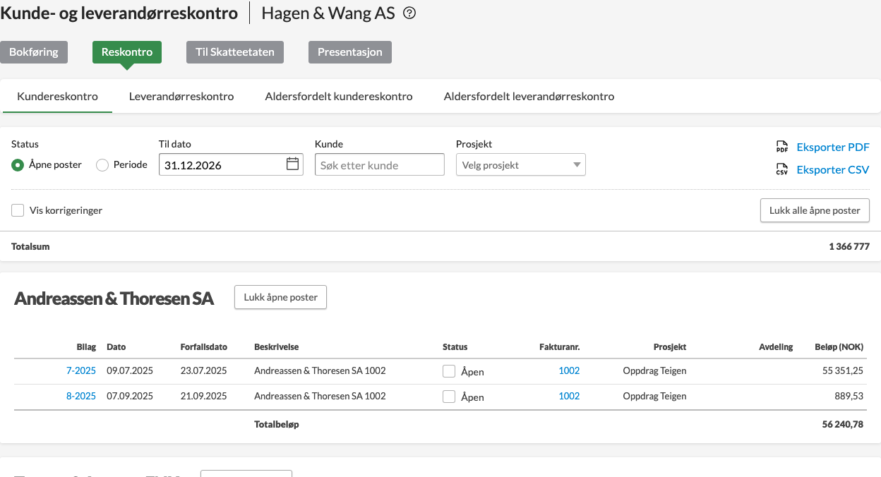
Task: Click the due date 23.07.2025
Action: (x=204, y=370)
